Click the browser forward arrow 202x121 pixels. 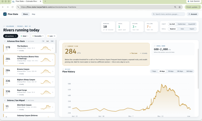[8, 7]
